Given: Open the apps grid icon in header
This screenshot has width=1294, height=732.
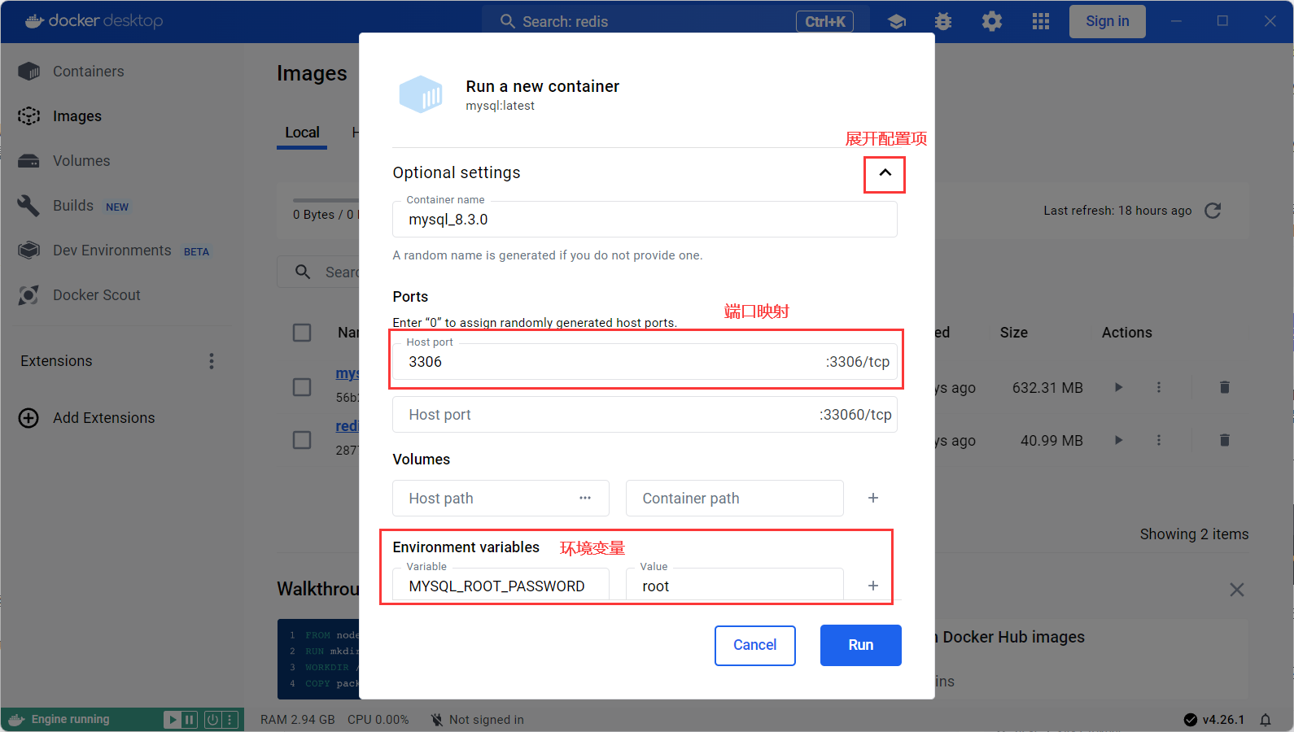Looking at the screenshot, I should tap(1041, 21).
